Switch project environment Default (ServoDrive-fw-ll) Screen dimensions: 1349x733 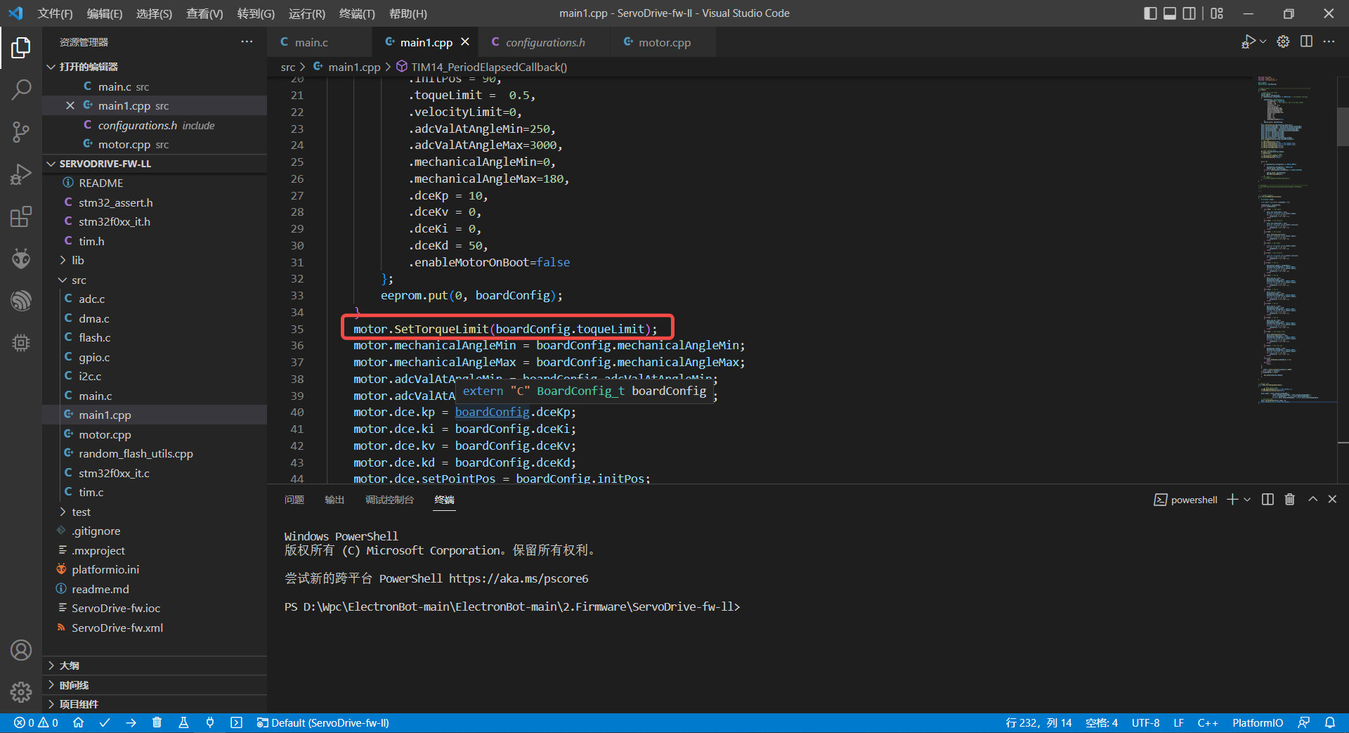click(x=322, y=722)
